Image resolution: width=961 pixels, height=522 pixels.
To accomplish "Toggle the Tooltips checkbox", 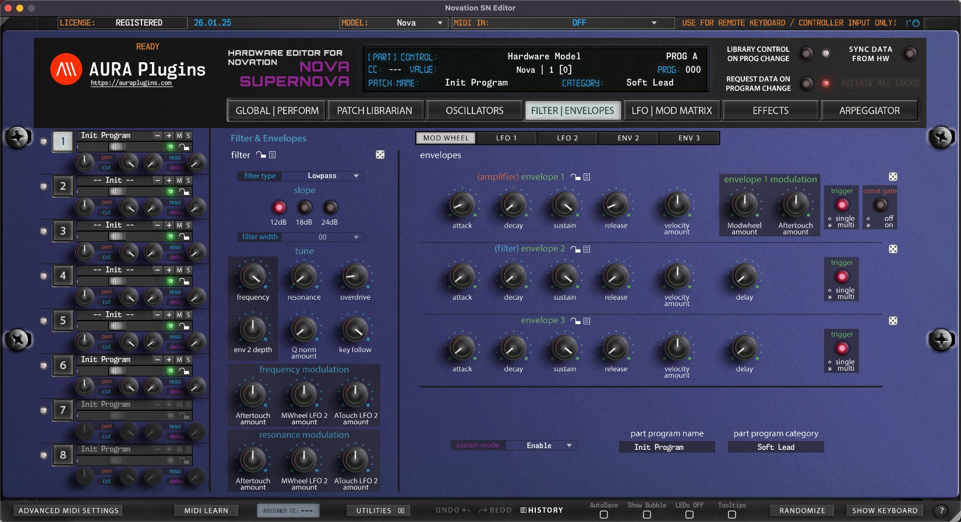I will point(732,514).
